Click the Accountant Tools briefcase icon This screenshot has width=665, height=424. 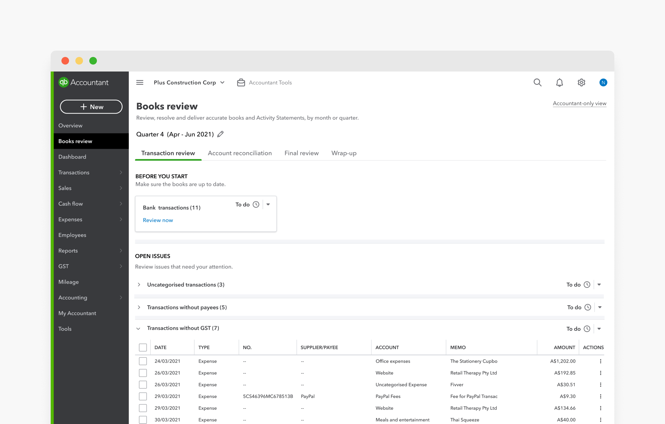pos(241,83)
